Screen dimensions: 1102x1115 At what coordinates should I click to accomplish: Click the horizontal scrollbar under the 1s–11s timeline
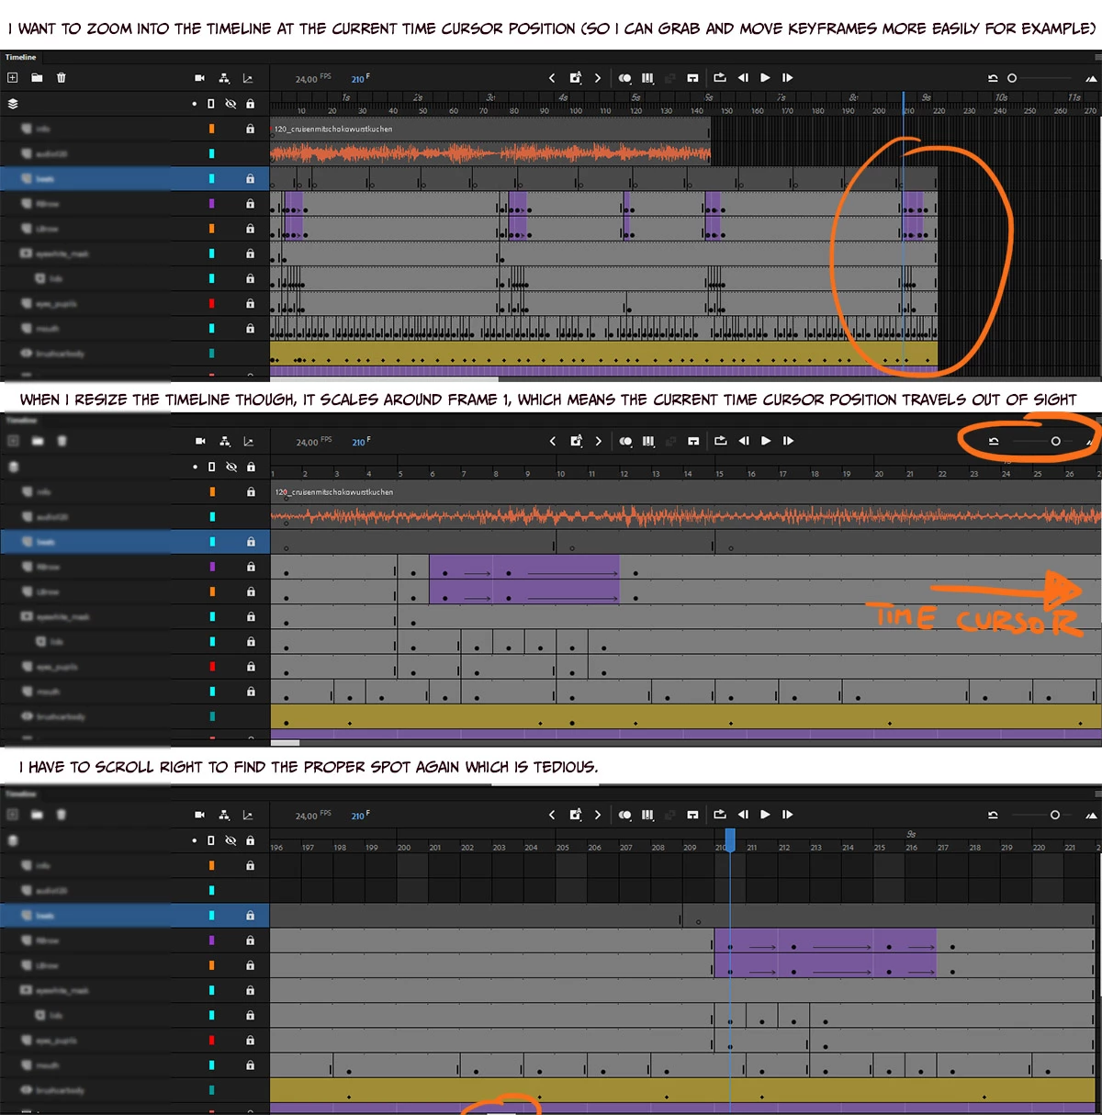point(384,377)
